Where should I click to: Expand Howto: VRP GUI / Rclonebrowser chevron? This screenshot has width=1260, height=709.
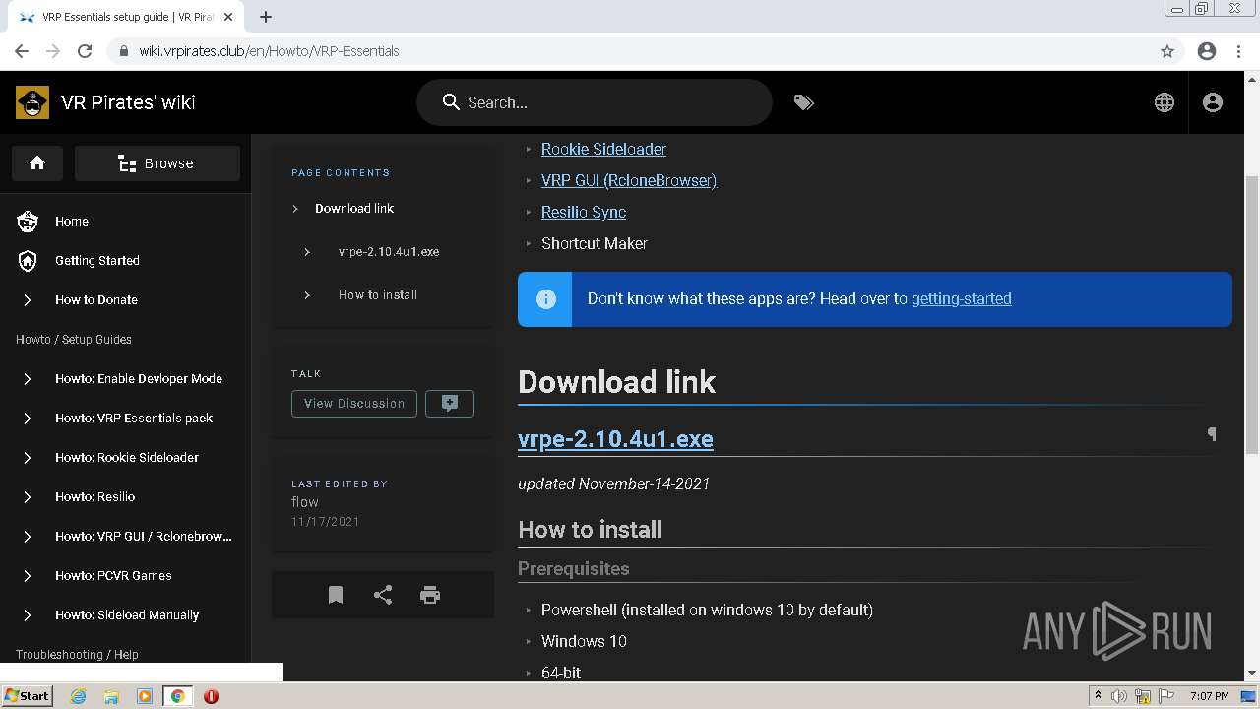coord(28,537)
